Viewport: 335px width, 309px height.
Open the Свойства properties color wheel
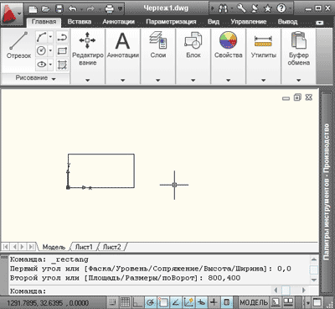click(x=228, y=45)
